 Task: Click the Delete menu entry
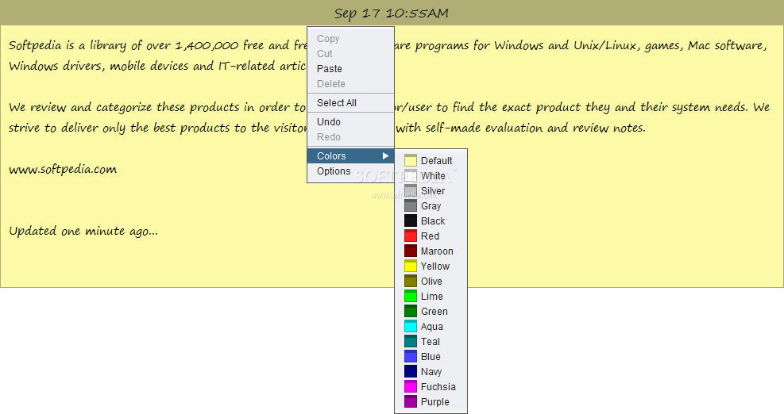click(350, 83)
